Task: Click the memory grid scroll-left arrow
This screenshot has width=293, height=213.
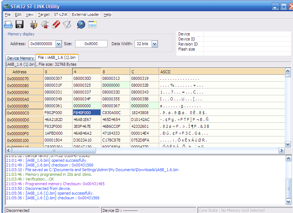Action: point(9,150)
